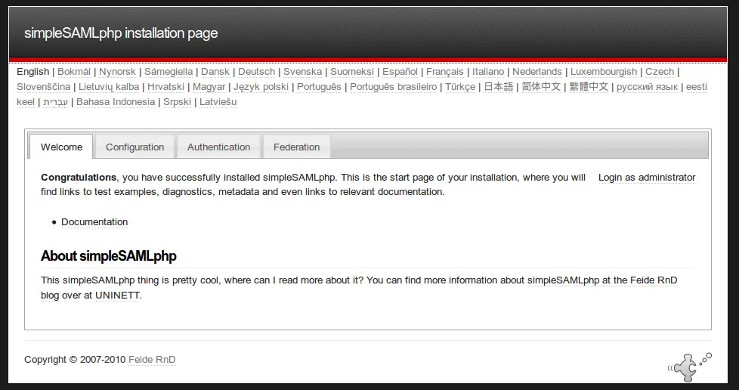Choose Português language
Image resolution: width=739 pixels, height=390 pixels.
tap(319, 87)
